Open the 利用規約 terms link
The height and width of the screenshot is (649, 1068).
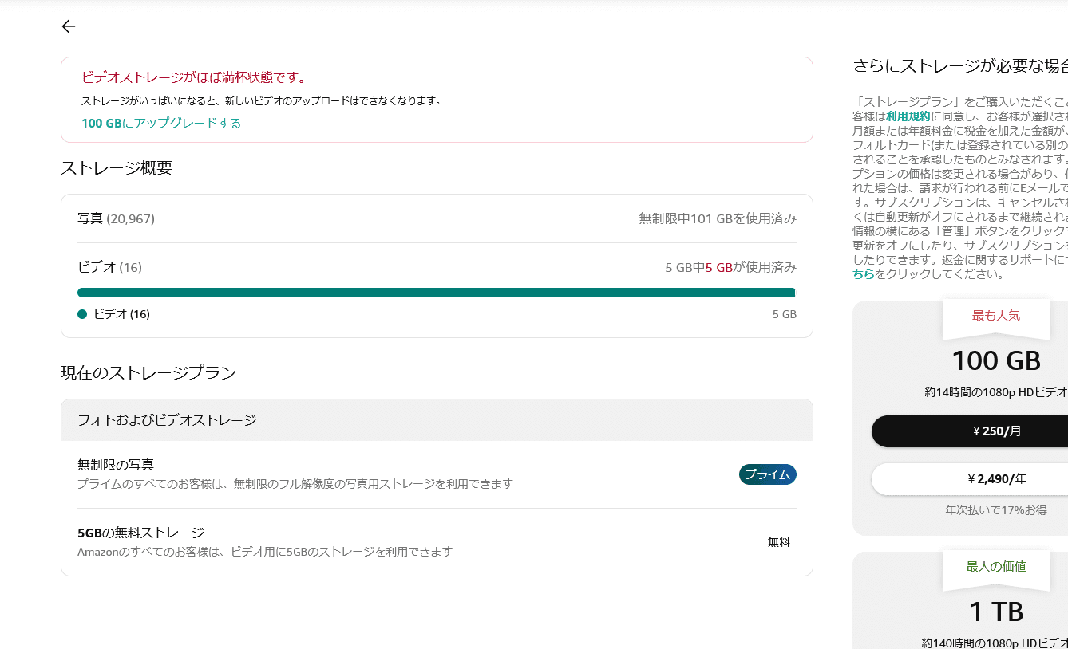coord(908,116)
